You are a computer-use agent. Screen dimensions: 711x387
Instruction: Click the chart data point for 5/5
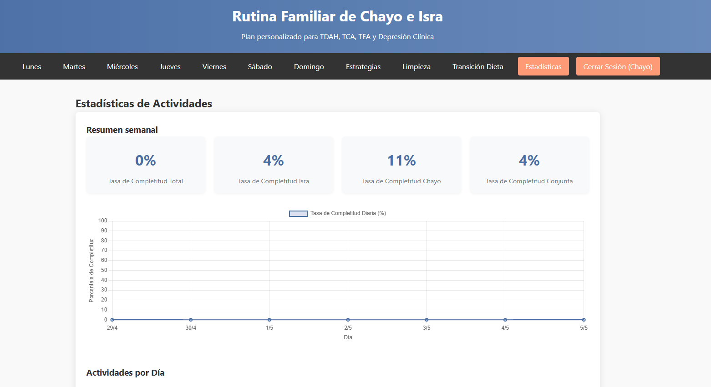[584, 320]
